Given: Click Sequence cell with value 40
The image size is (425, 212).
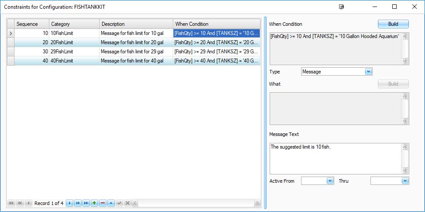Looking at the screenshot, I should pyautogui.click(x=32, y=61).
